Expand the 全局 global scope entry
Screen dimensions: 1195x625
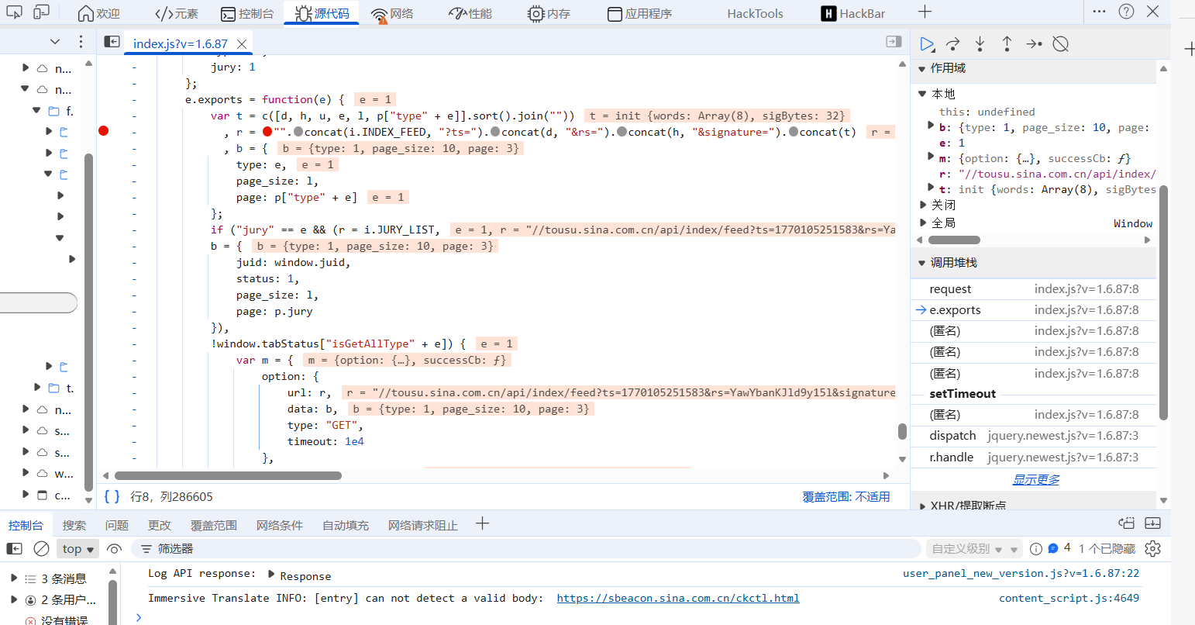924,223
